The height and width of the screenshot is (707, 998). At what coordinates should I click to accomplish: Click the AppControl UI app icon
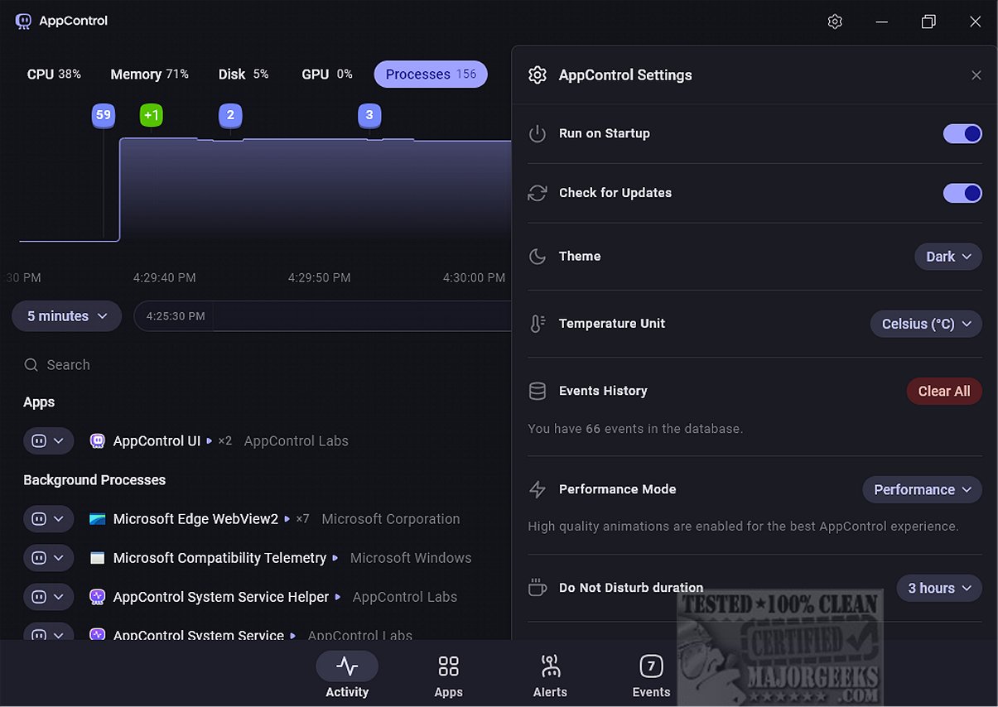[98, 441]
